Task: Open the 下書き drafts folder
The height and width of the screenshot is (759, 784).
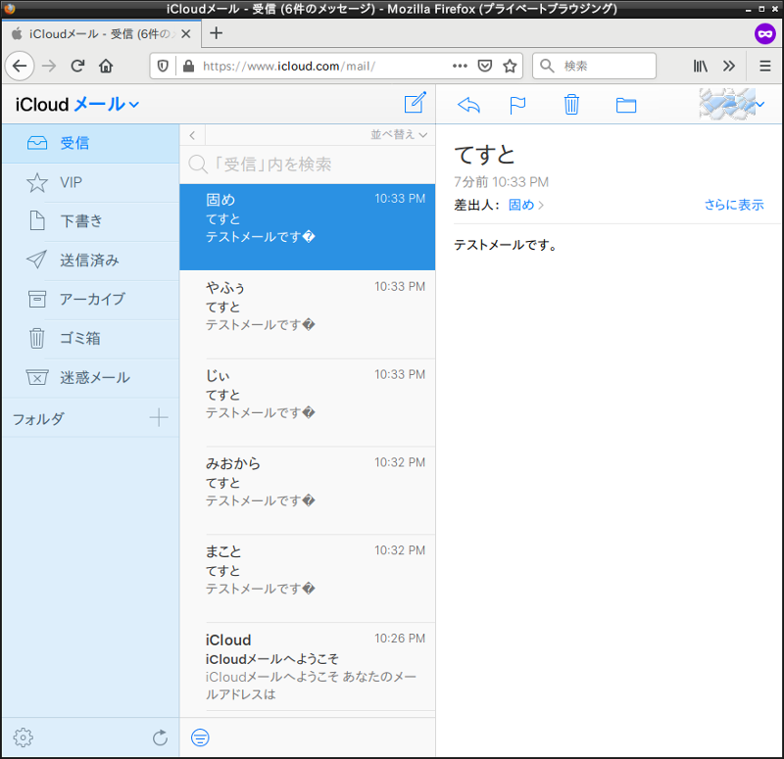Action: click(x=90, y=221)
